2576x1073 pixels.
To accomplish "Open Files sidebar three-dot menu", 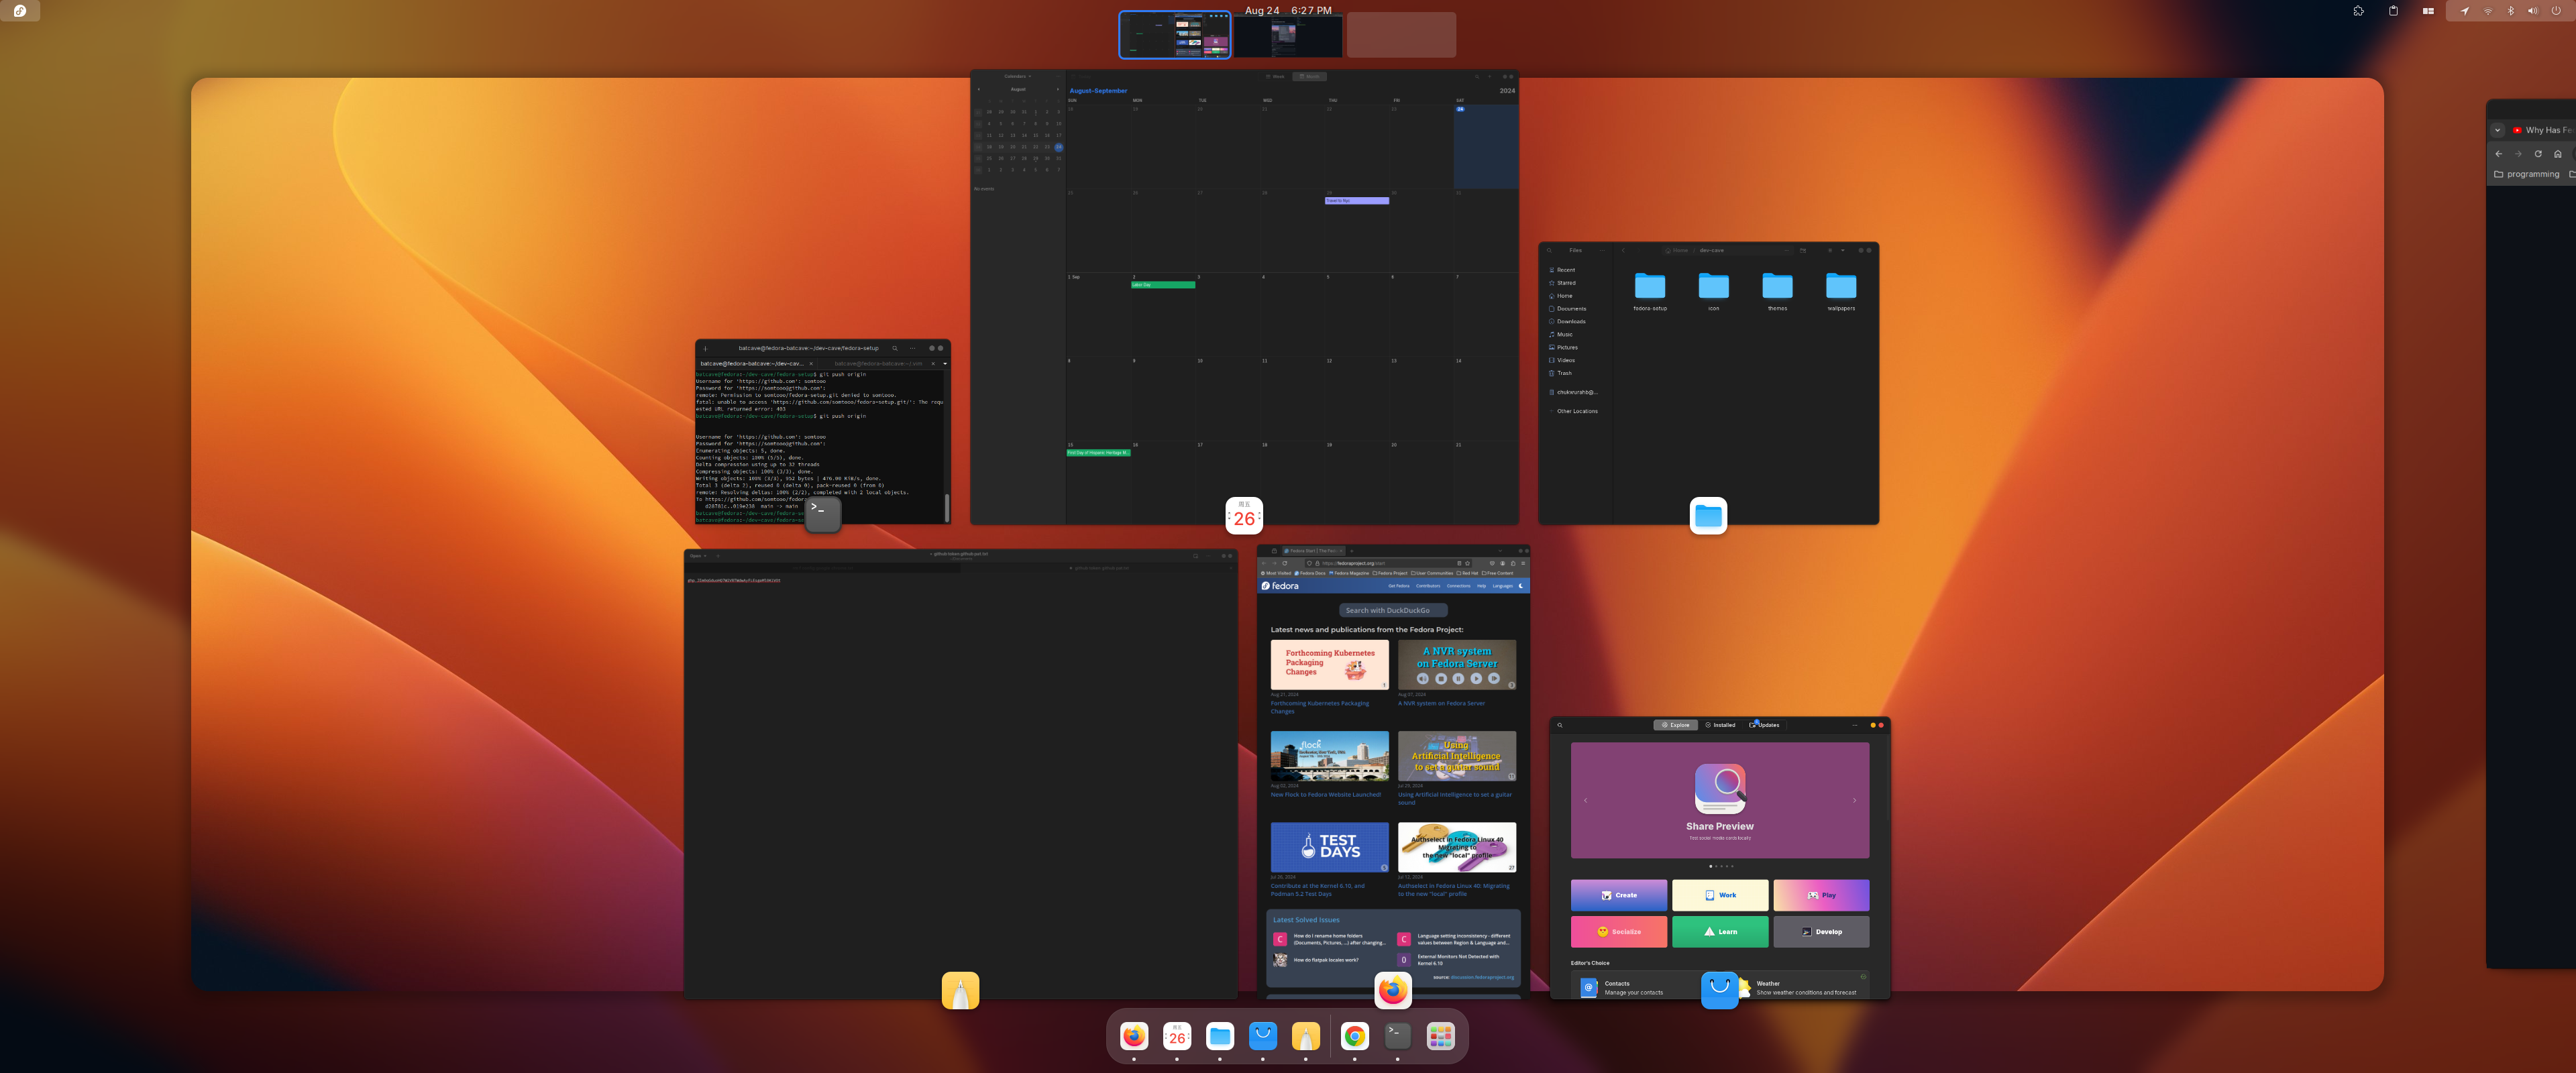I will point(1603,251).
